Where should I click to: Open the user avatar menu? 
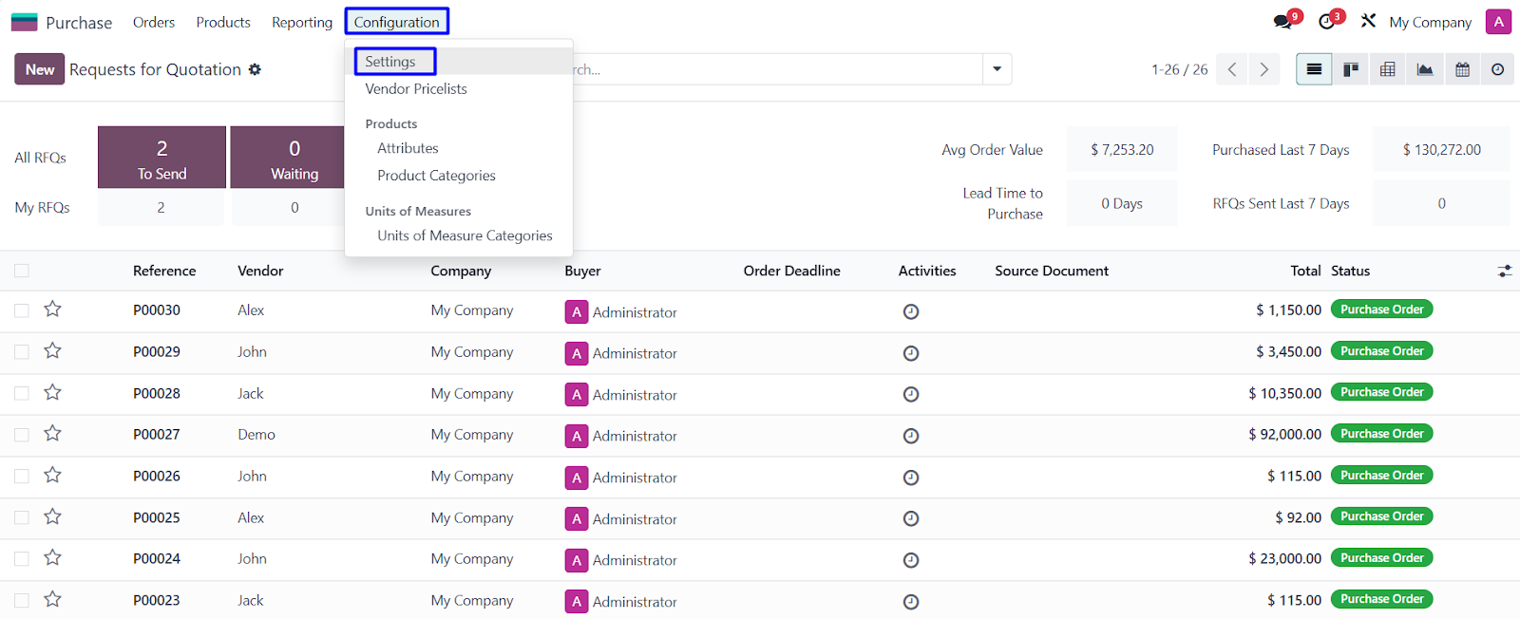pos(1498,21)
